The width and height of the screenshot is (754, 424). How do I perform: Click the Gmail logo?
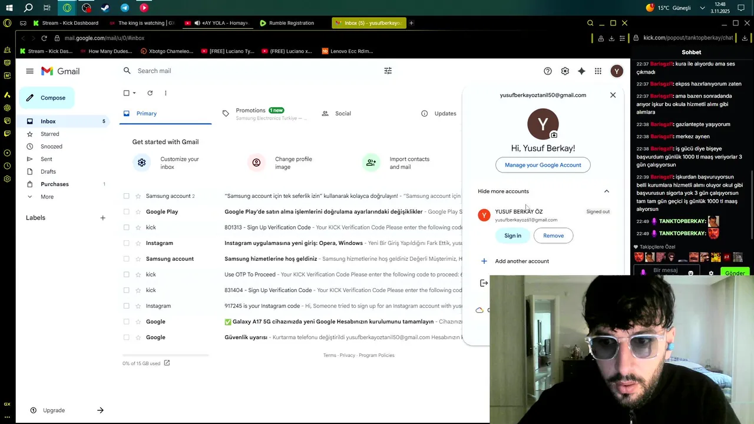pyautogui.click(x=60, y=71)
